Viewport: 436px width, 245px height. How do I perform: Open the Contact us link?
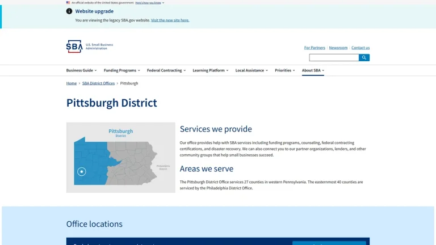(360, 48)
